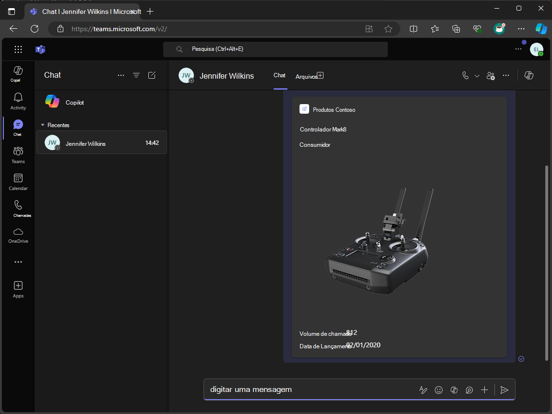Open the Activity bell in sidebar

pyautogui.click(x=18, y=101)
